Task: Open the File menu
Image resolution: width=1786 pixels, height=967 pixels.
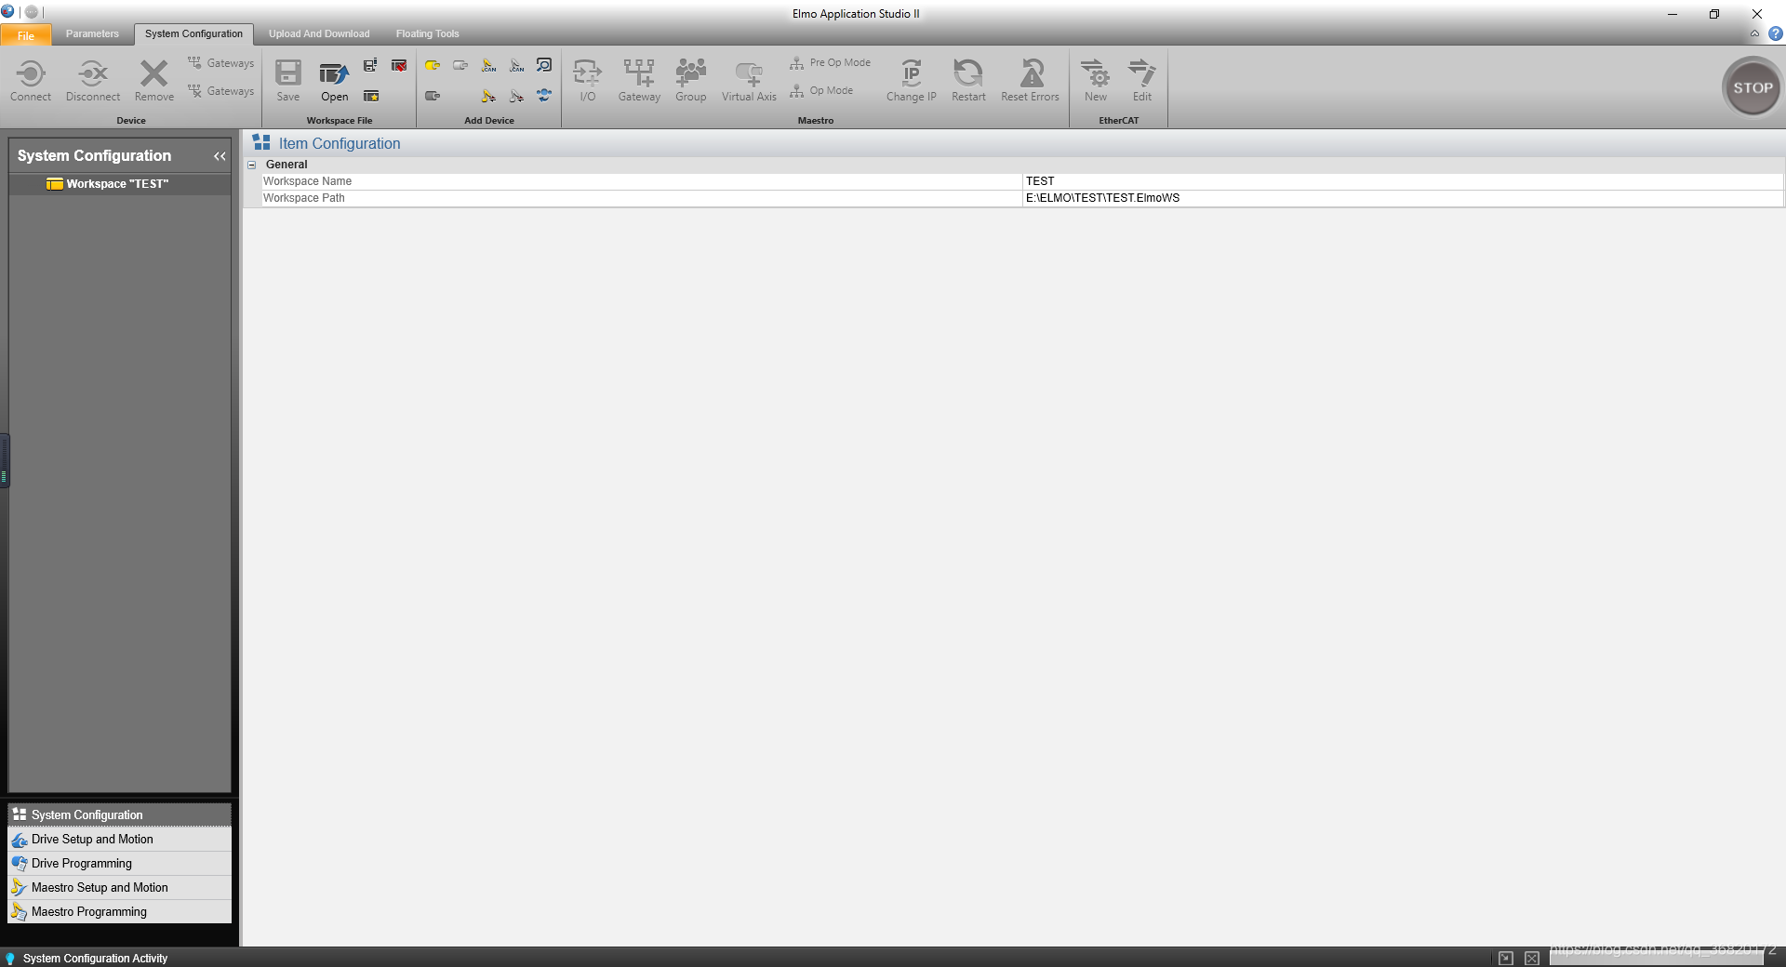Action: pos(26,35)
